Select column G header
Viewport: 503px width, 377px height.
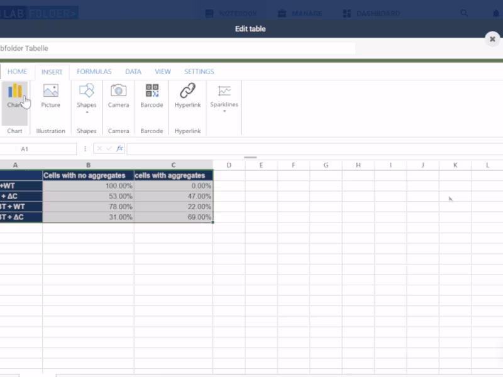pyautogui.click(x=326, y=165)
